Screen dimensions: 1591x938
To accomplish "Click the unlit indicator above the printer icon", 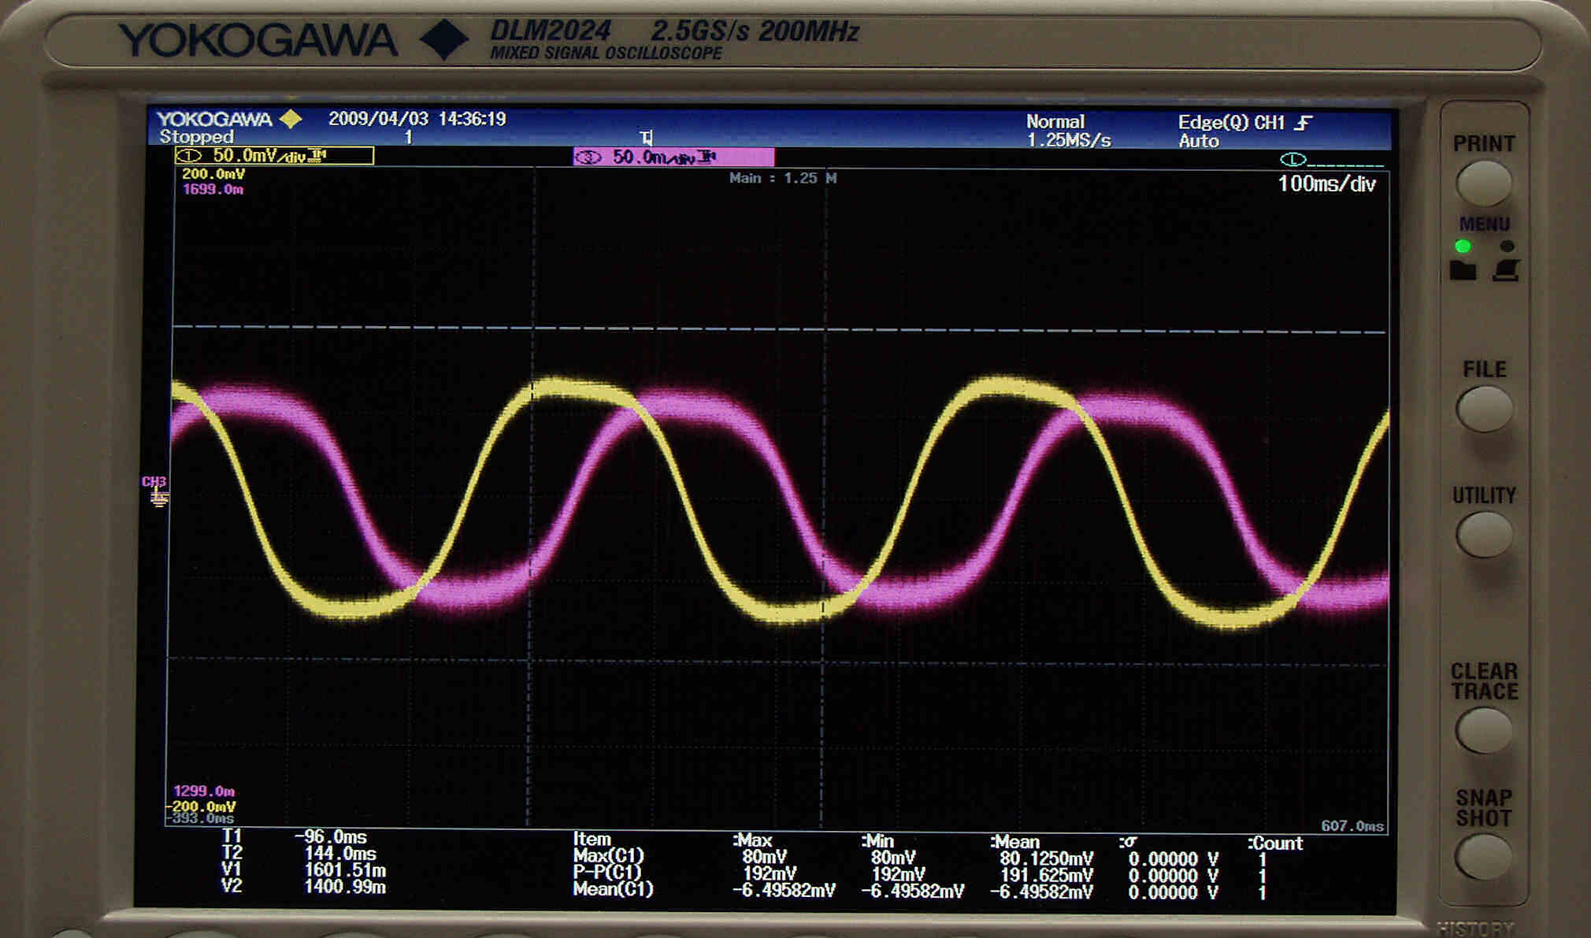I will (1507, 247).
